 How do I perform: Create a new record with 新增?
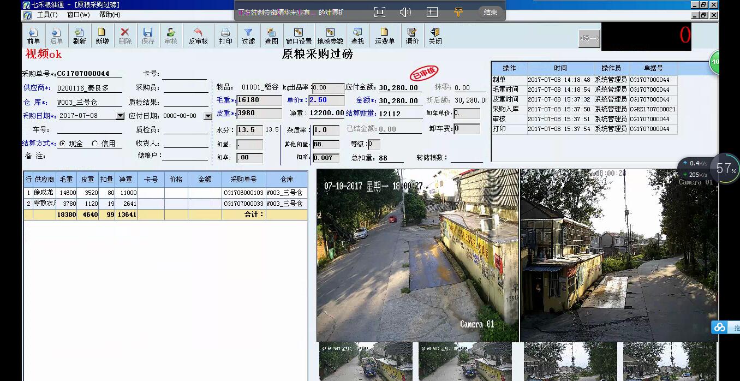[x=102, y=36]
